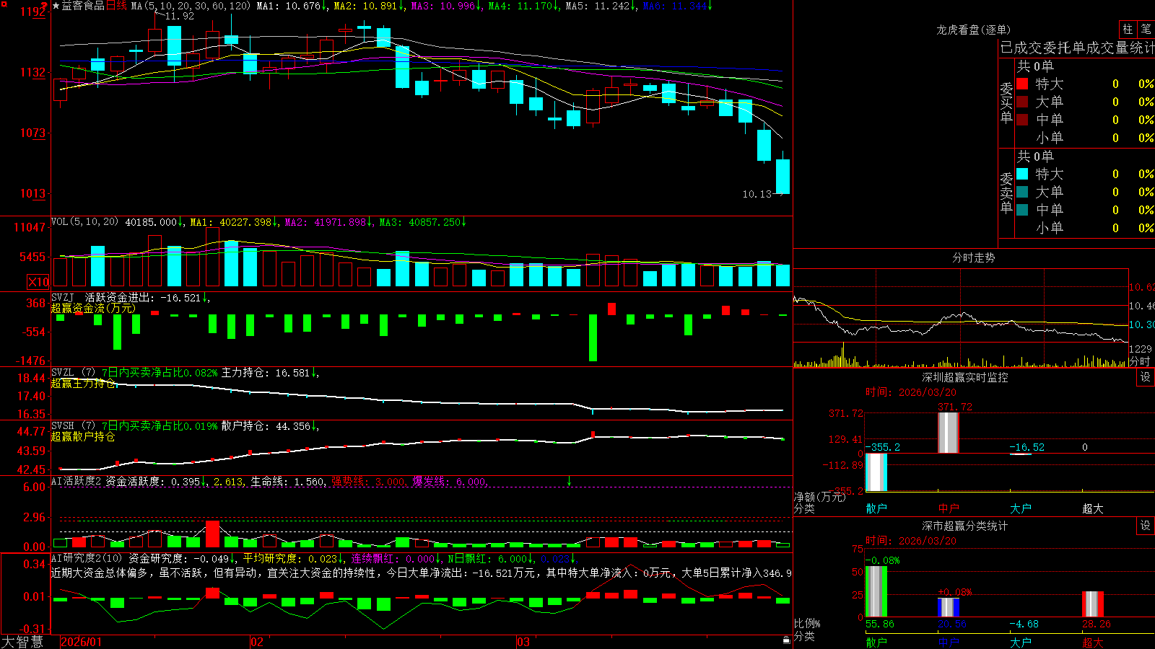Click the 55.86 散户 bar in 深市超赢分类统计

[x=876, y=592]
